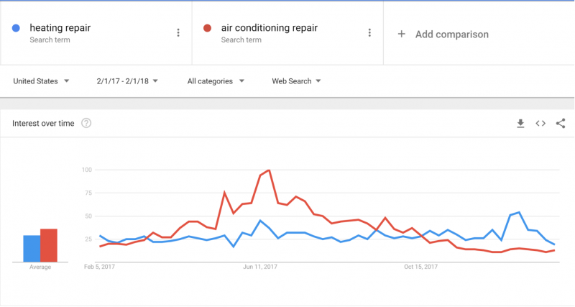The height and width of the screenshot is (307, 575).
Task: Click the Jun 11, 2017 axis label
Action: 260,267
